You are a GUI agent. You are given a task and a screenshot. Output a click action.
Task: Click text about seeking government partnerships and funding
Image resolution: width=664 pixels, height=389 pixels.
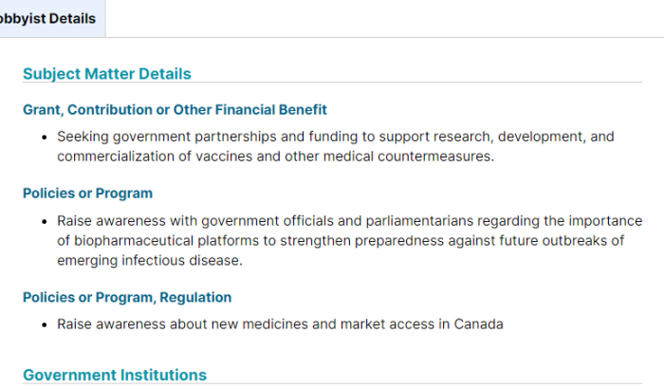336,137
